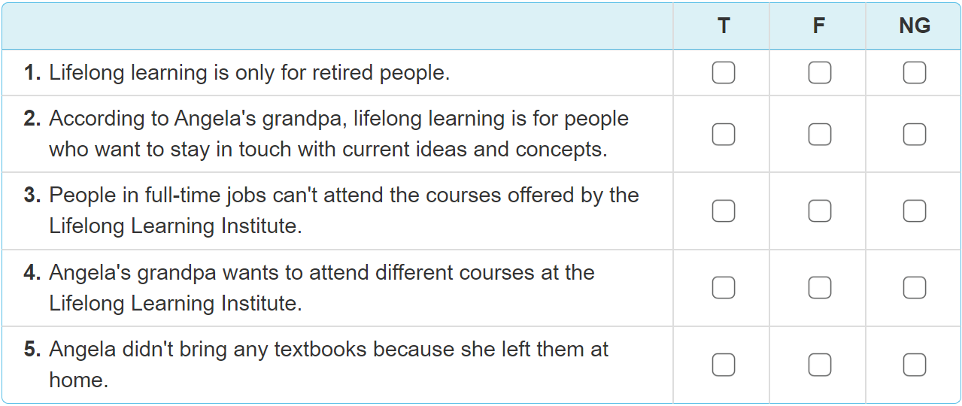Select NG for statement 2
Image resolution: width=962 pixels, height=406 pixels.
tap(915, 135)
